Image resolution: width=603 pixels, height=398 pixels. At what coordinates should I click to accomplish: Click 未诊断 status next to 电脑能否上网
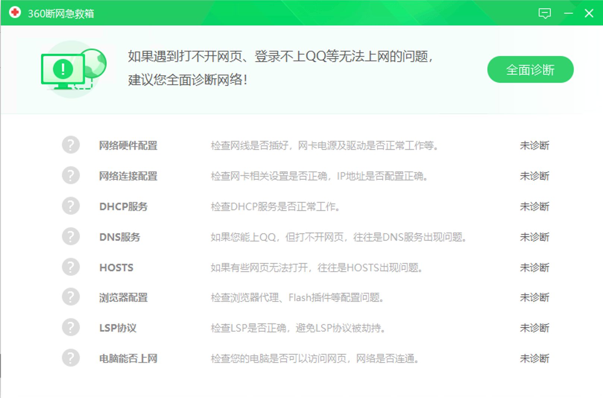(x=535, y=358)
